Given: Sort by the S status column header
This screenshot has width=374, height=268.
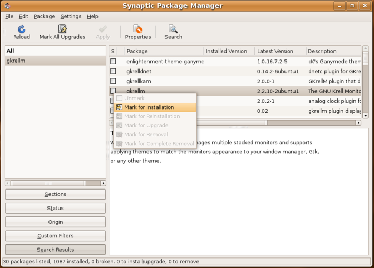Looking at the screenshot, I should [x=113, y=51].
